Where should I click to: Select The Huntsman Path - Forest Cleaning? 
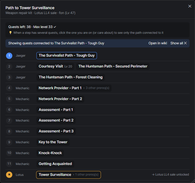click(x=71, y=77)
